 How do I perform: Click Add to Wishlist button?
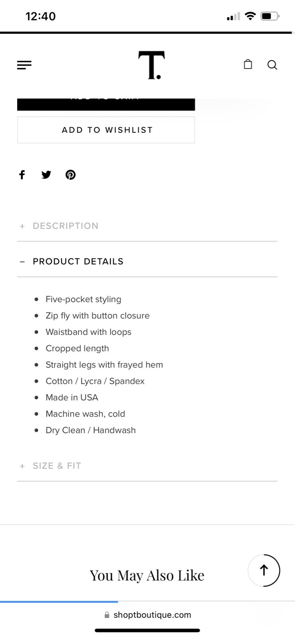point(106,130)
